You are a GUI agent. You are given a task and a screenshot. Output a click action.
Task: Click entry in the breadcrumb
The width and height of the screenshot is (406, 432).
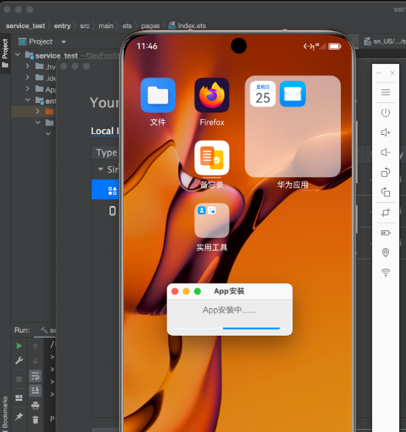[62, 26]
